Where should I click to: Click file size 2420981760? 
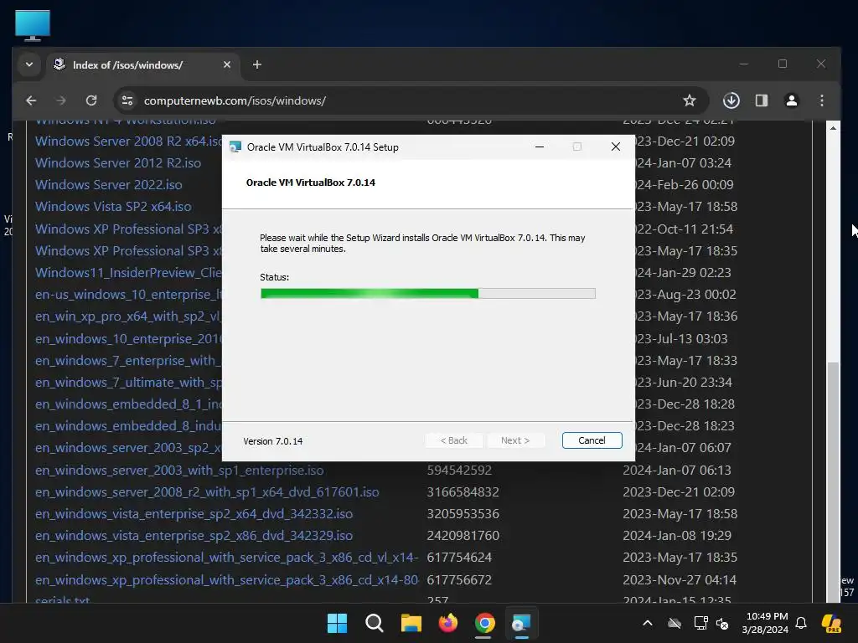[x=463, y=536]
